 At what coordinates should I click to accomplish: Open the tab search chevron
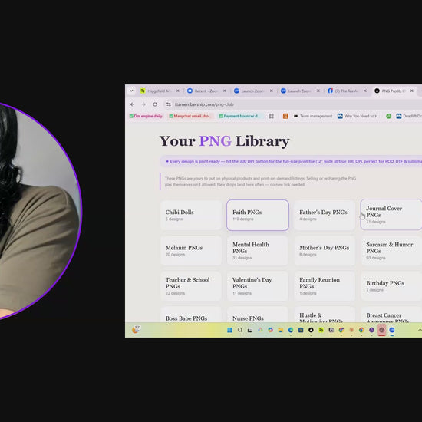click(x=131, y=91)
